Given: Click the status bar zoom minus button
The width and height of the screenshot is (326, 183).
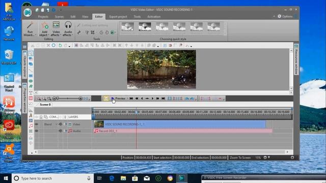Looking at the screenshot, I should click(x=265, y=158).
